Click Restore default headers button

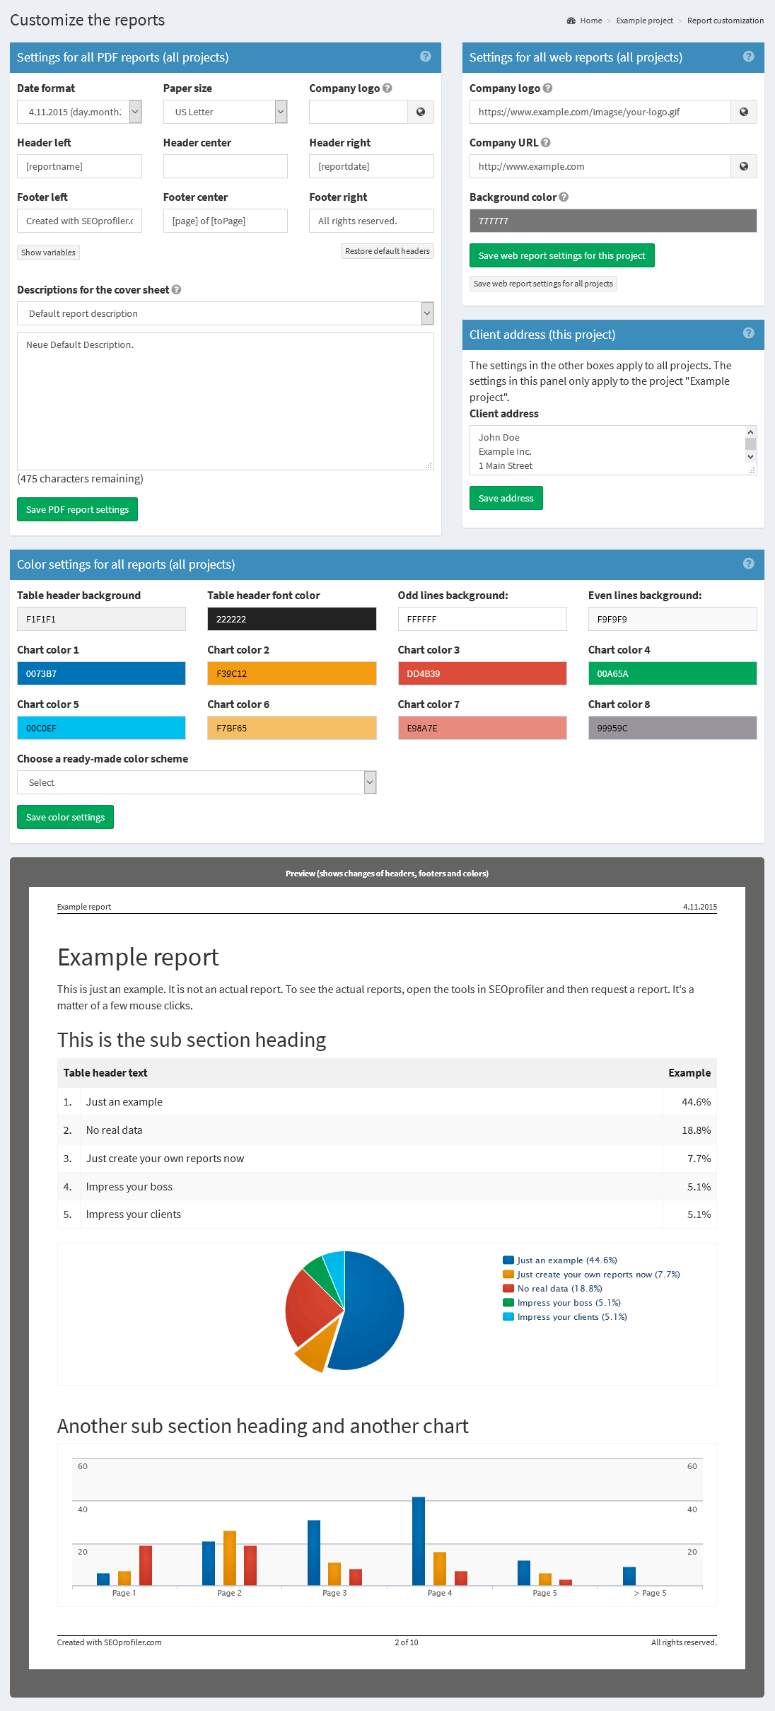point(387,251)
